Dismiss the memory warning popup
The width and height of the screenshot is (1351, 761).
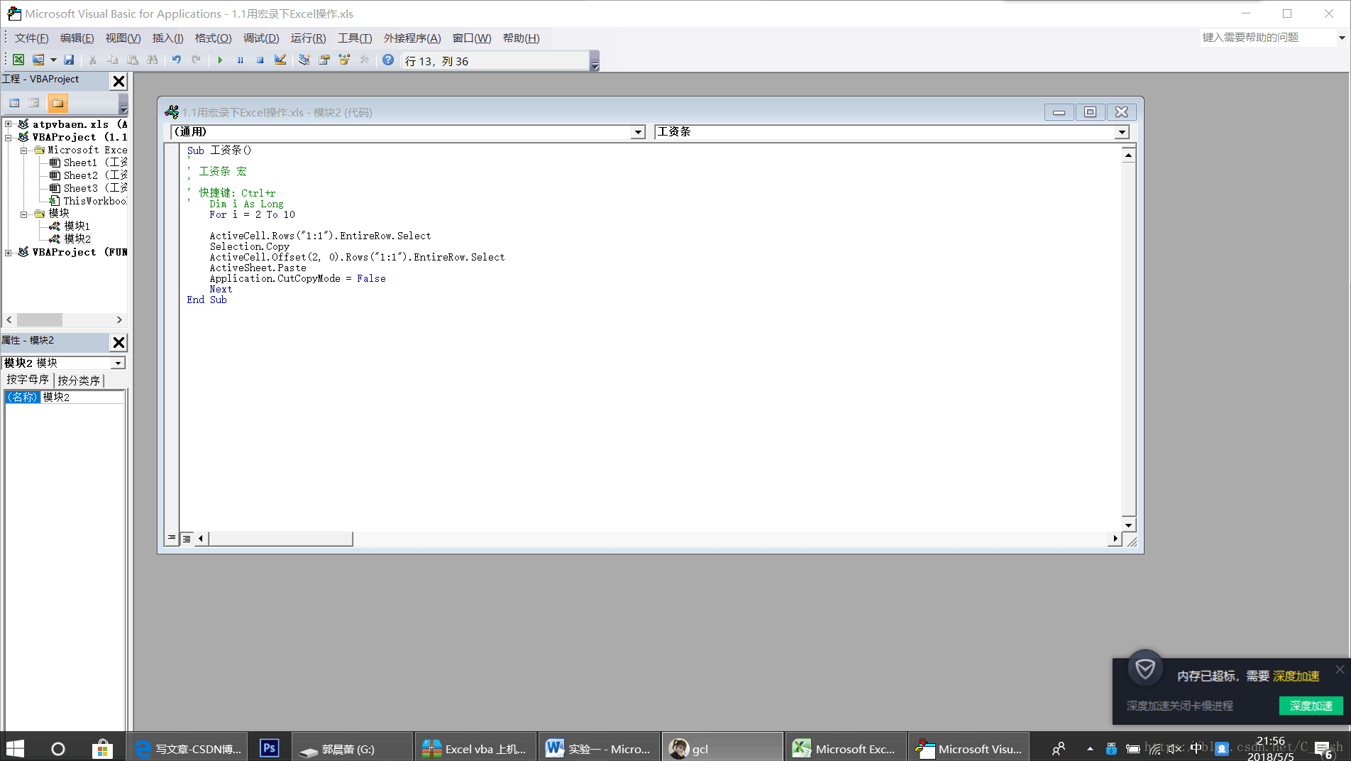tap(1340, 669)
